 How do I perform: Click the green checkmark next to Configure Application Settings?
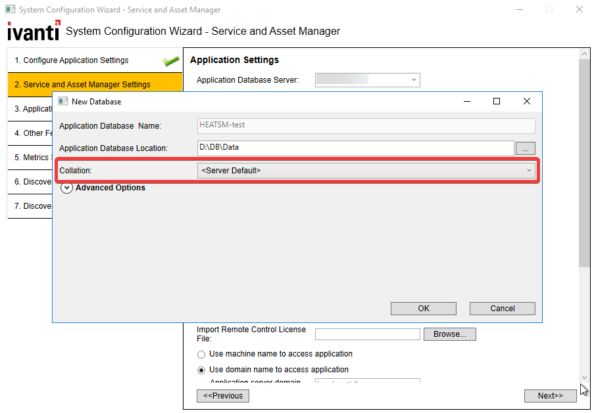point(171,61)
